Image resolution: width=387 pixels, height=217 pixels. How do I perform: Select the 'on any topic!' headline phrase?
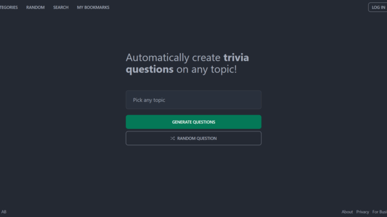(207, 69)
